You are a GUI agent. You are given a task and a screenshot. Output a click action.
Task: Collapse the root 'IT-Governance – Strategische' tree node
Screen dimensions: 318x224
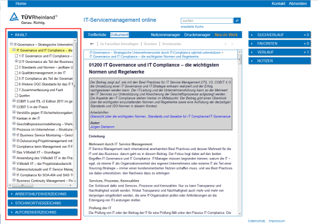coord(12,44)
